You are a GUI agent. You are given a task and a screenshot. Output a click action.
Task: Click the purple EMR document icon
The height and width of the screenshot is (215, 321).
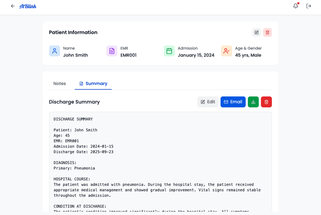(x=112, y=51)
